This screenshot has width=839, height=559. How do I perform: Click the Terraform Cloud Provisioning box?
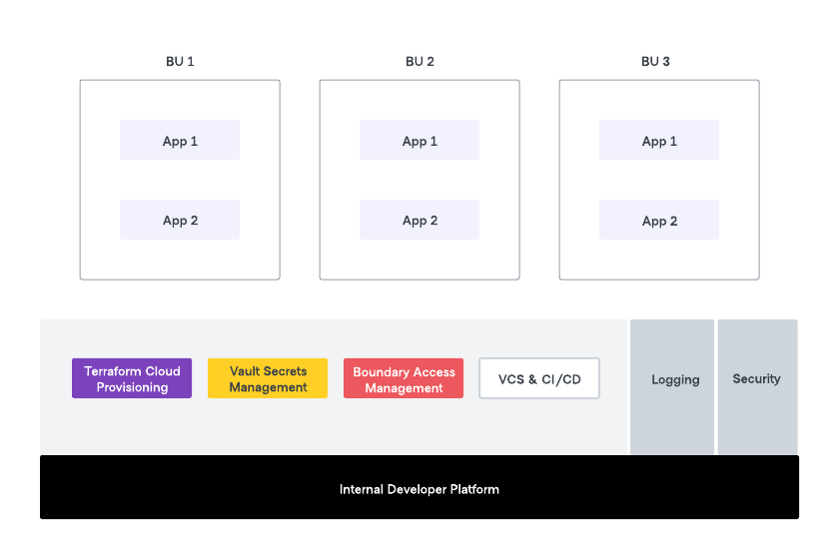tap(132, 379)
